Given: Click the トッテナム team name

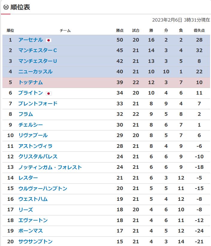Looking at the screenshot, I should click(x=31, y=82).
